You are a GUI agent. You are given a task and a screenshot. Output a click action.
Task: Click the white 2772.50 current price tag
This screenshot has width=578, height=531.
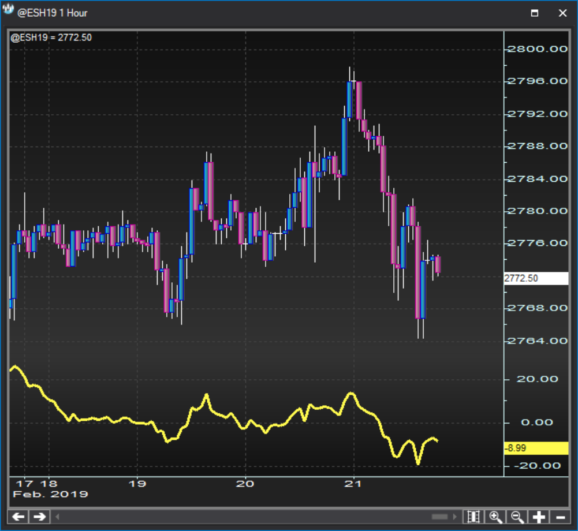click(x=536, y=278)
